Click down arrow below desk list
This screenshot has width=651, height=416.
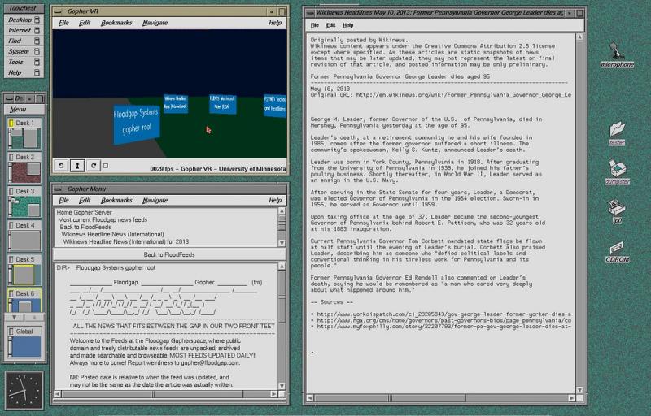point(15,318)
